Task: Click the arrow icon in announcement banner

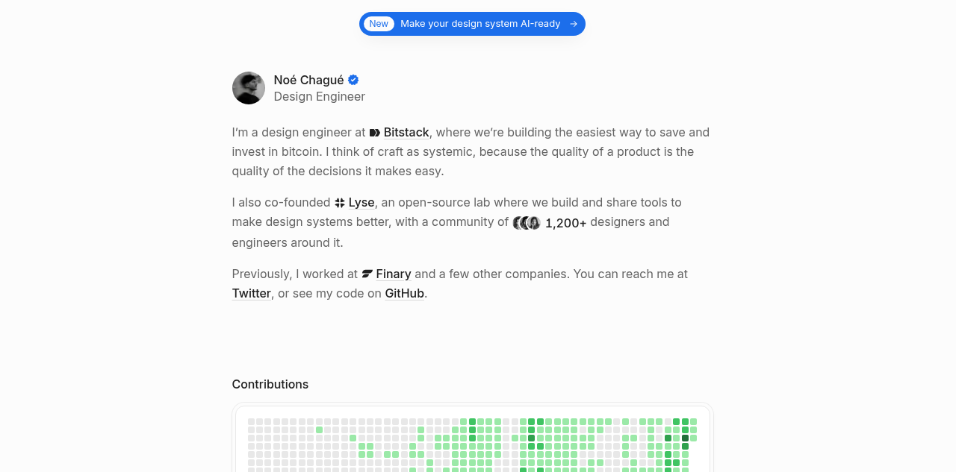Action: click(574, 24)
